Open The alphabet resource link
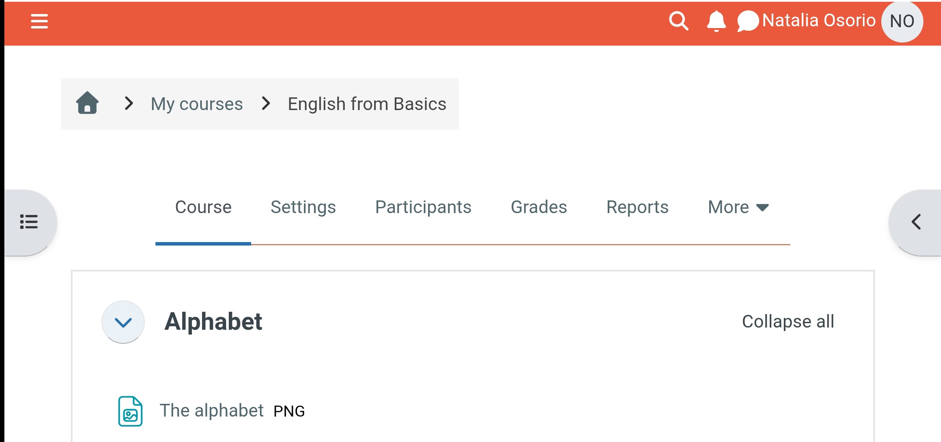Screen dimensions: 941x442 pyautogui.click(x=211, y=411)
